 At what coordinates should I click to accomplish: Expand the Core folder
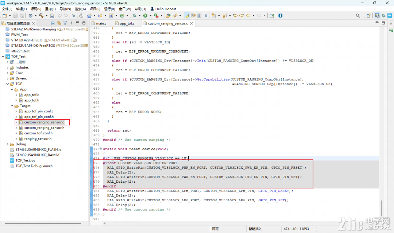(x=8, y=73)
